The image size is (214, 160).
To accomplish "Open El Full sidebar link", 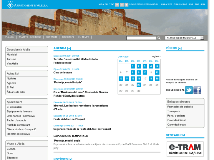I will click(x=11, y=87).
